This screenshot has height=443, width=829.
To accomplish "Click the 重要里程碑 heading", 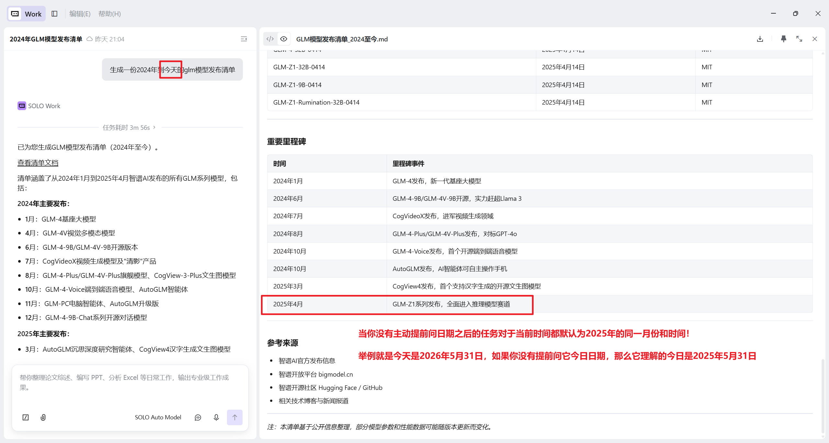I will (x=287, y=142).
